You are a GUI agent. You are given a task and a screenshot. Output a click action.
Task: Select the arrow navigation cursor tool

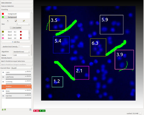[8, 21]
